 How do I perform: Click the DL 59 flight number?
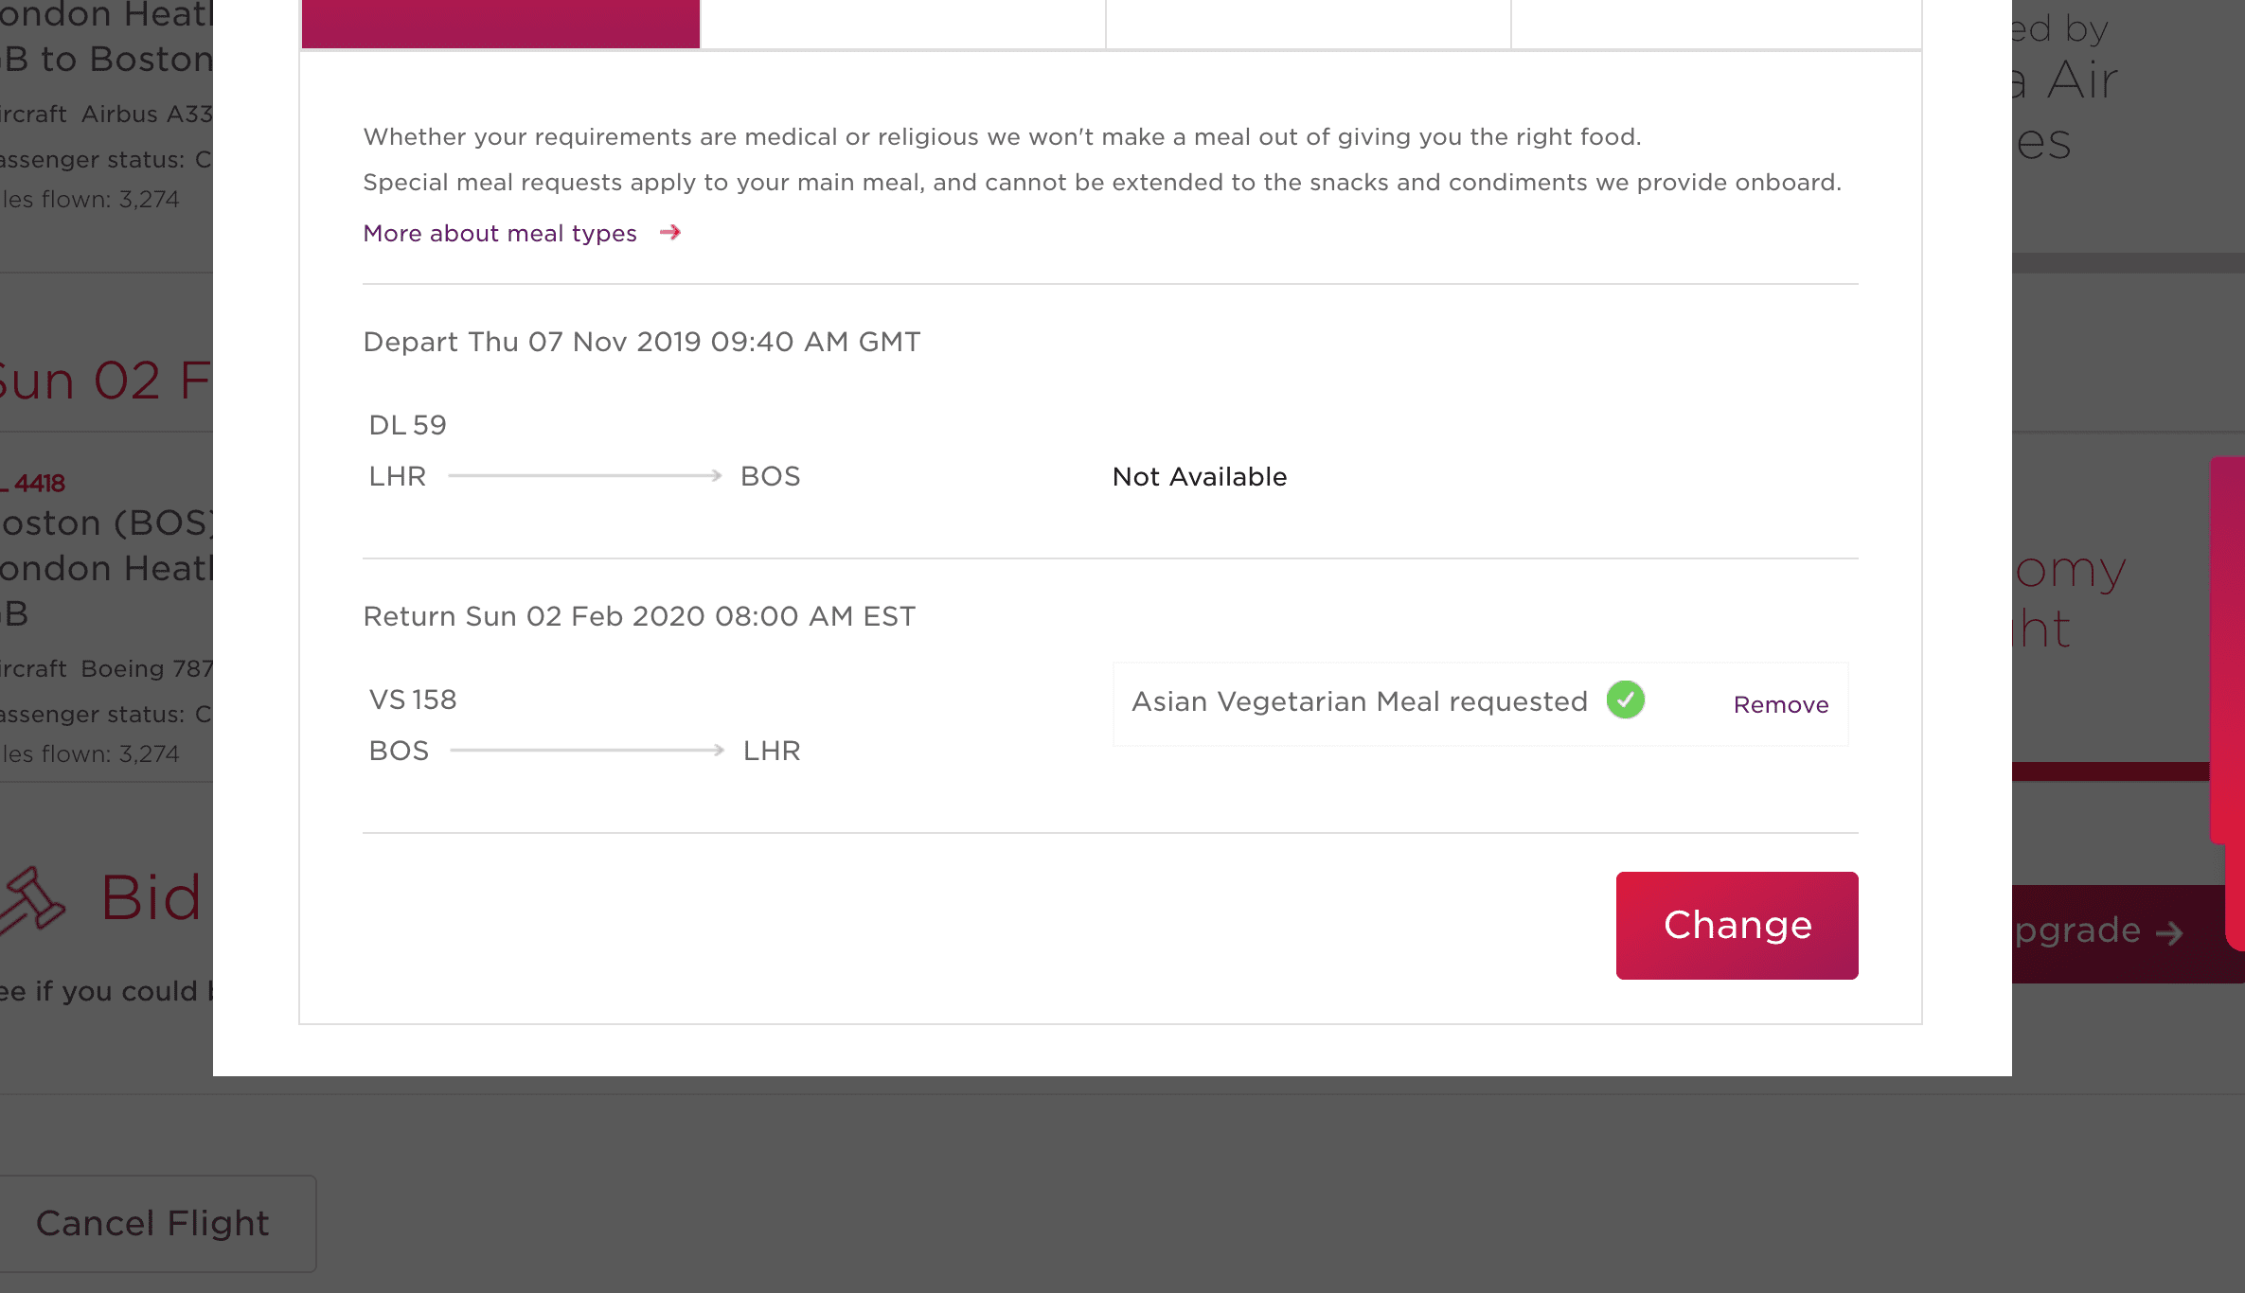click(x=408, y=425)
